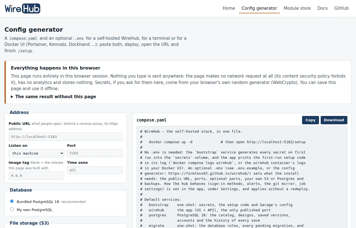Image resolution: width=356 pixels, height=228 pixels.
Task: Open the Config generator tab
Action: pyautogui.click(x=259, y=8)
